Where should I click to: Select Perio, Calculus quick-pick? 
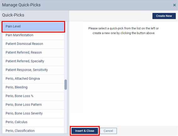(x=33, y=123)
